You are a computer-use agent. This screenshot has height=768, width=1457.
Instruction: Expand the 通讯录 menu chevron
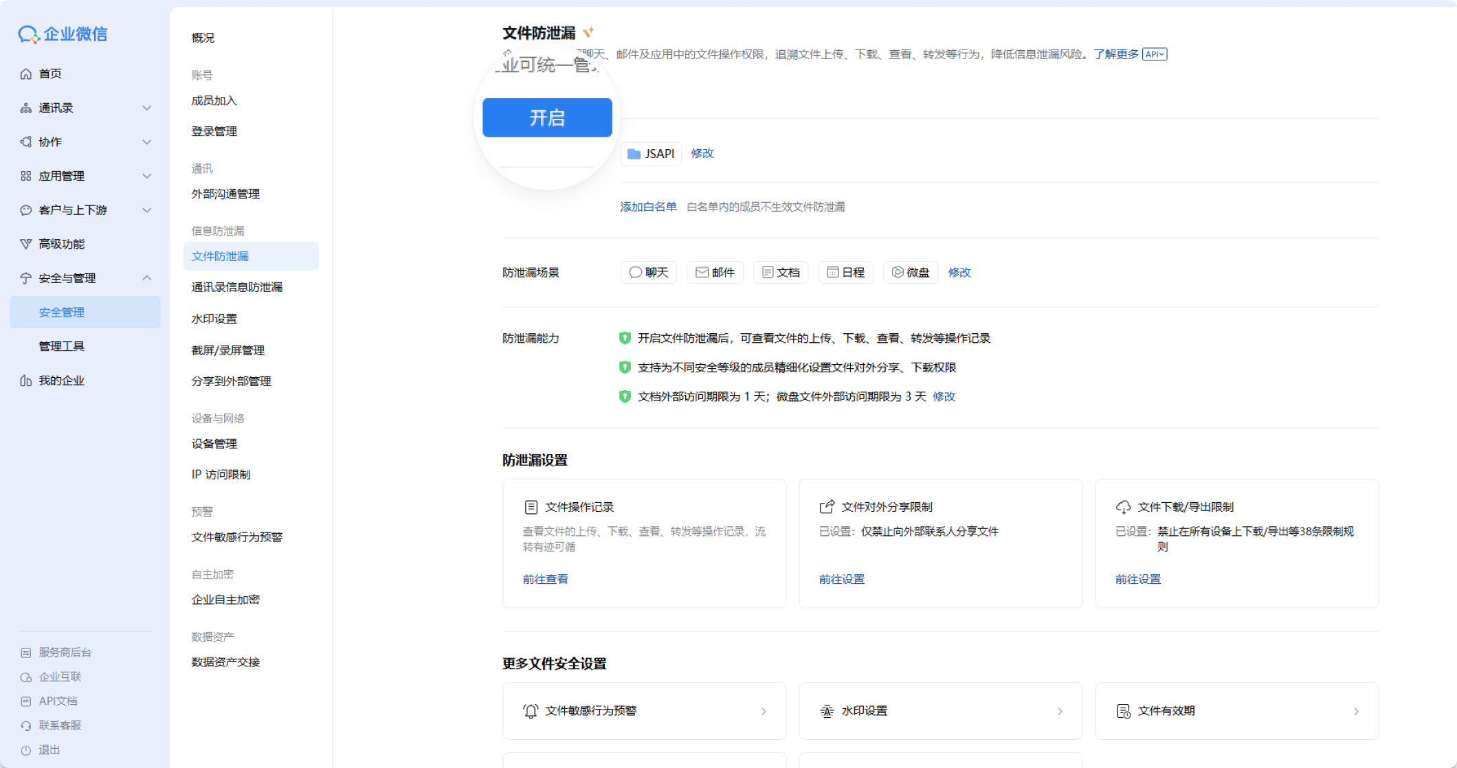click(x=146, y=108)
